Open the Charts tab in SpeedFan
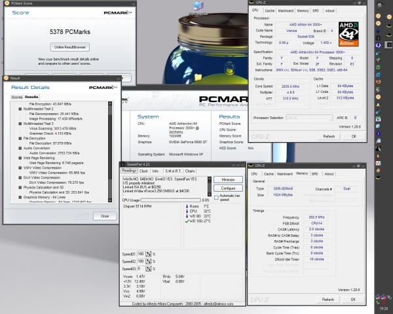 [190, 171]
